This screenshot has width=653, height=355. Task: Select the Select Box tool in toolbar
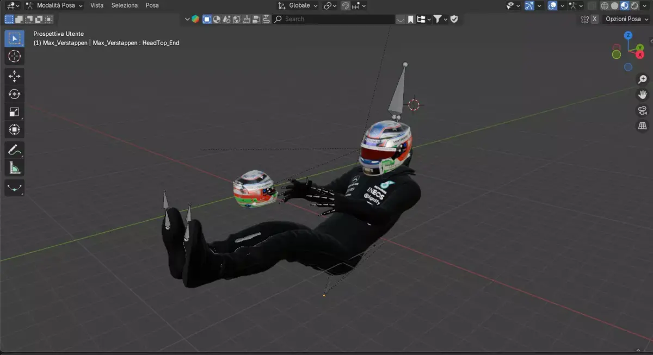[15, 39]
